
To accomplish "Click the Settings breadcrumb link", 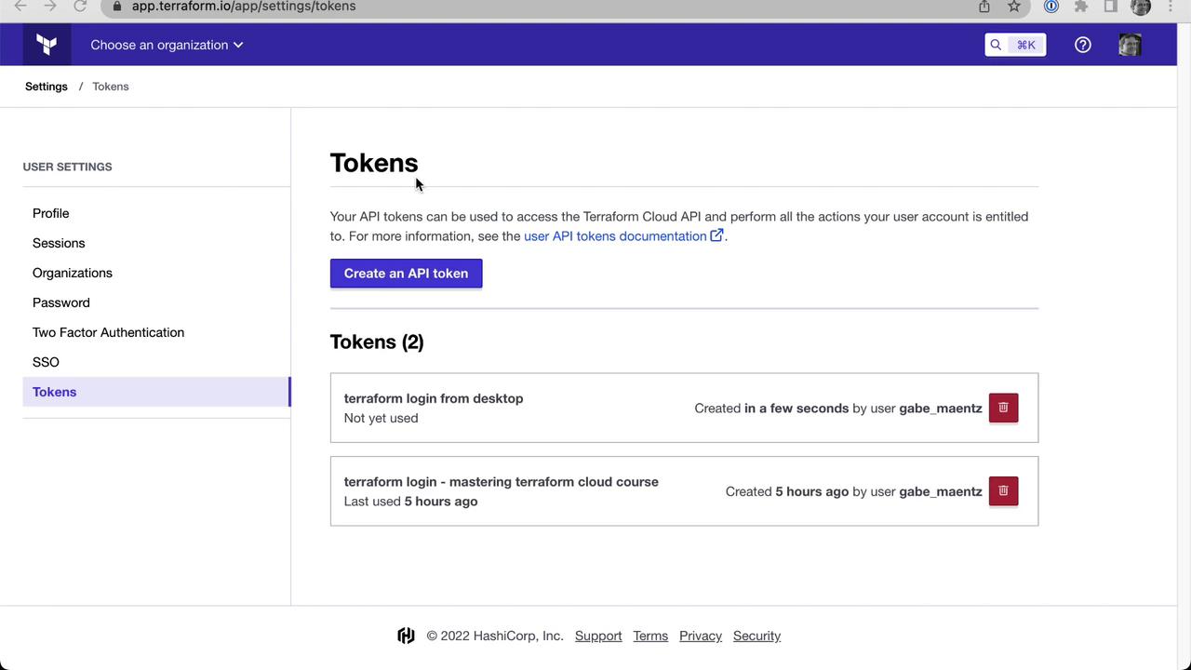I will [47, 87].
